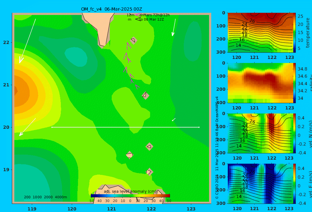The width and height of the screenshot is (312, 212).
Task: Open the salinity section panel
Action: click(261, 83)
